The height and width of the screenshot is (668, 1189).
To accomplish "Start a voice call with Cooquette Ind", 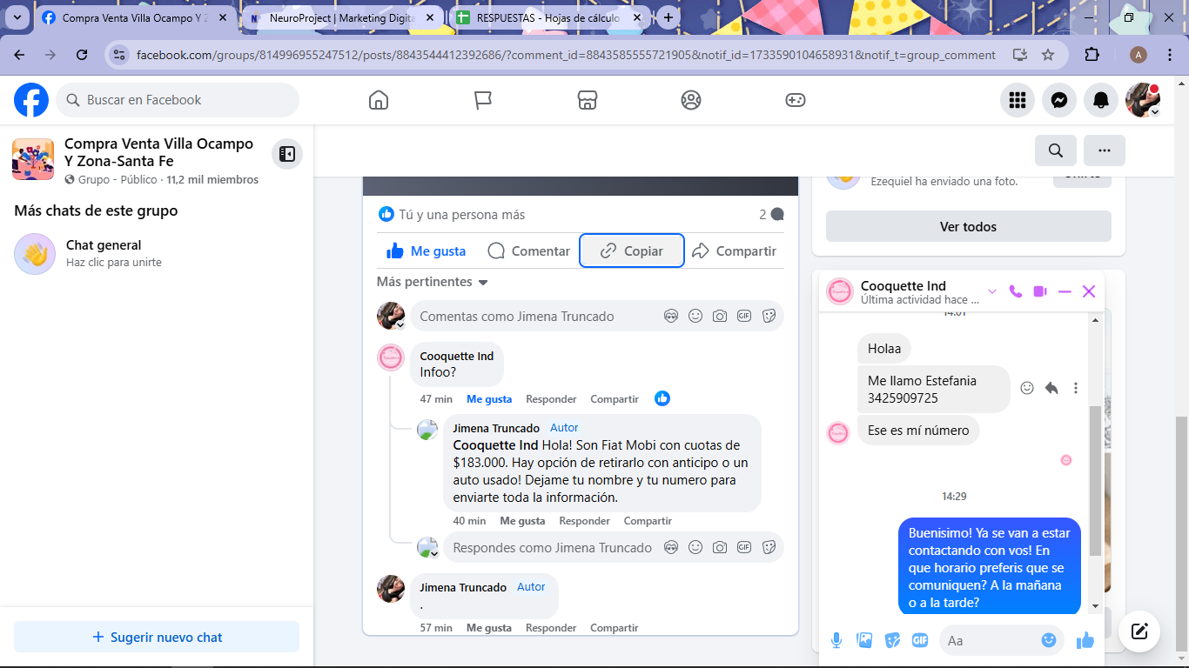I will tap(1015, 291).
